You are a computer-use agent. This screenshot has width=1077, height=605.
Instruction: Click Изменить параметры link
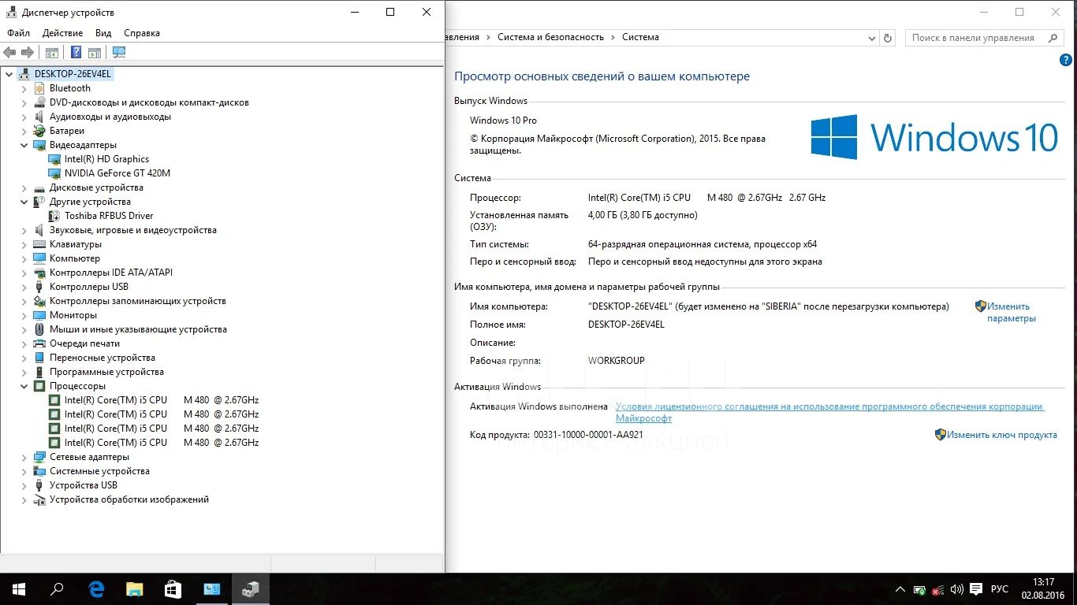[1012, 313]
